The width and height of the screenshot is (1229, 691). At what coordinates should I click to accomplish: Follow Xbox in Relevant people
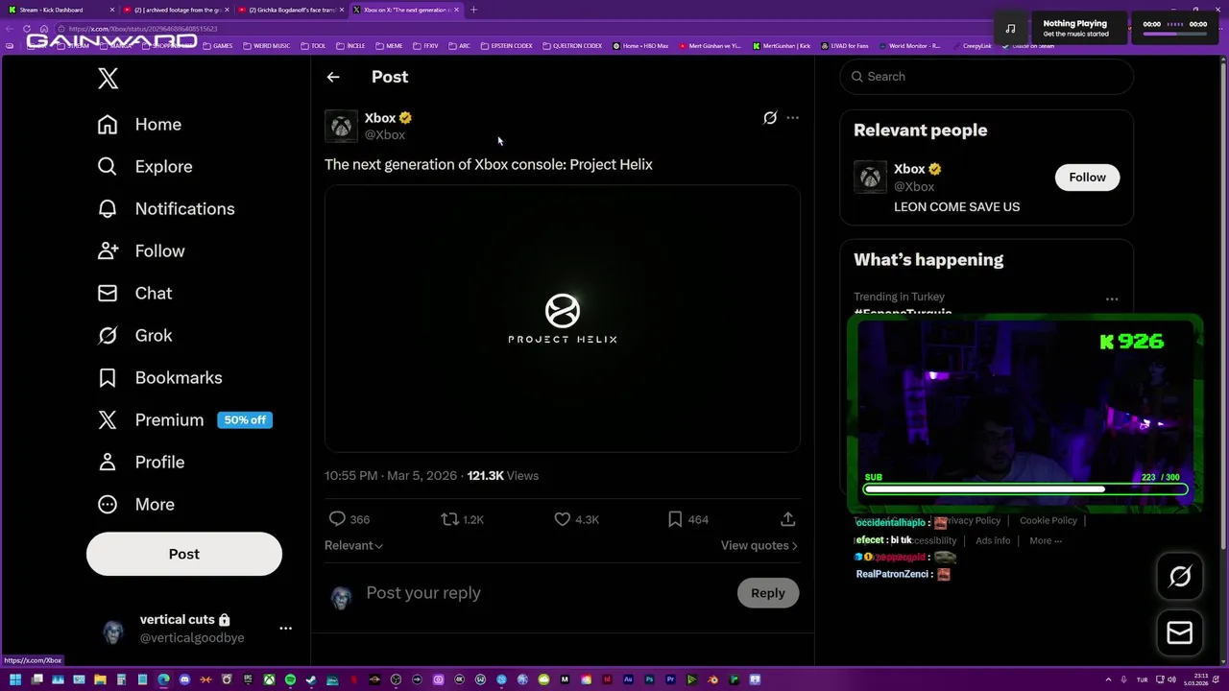tap(1088, 178)
